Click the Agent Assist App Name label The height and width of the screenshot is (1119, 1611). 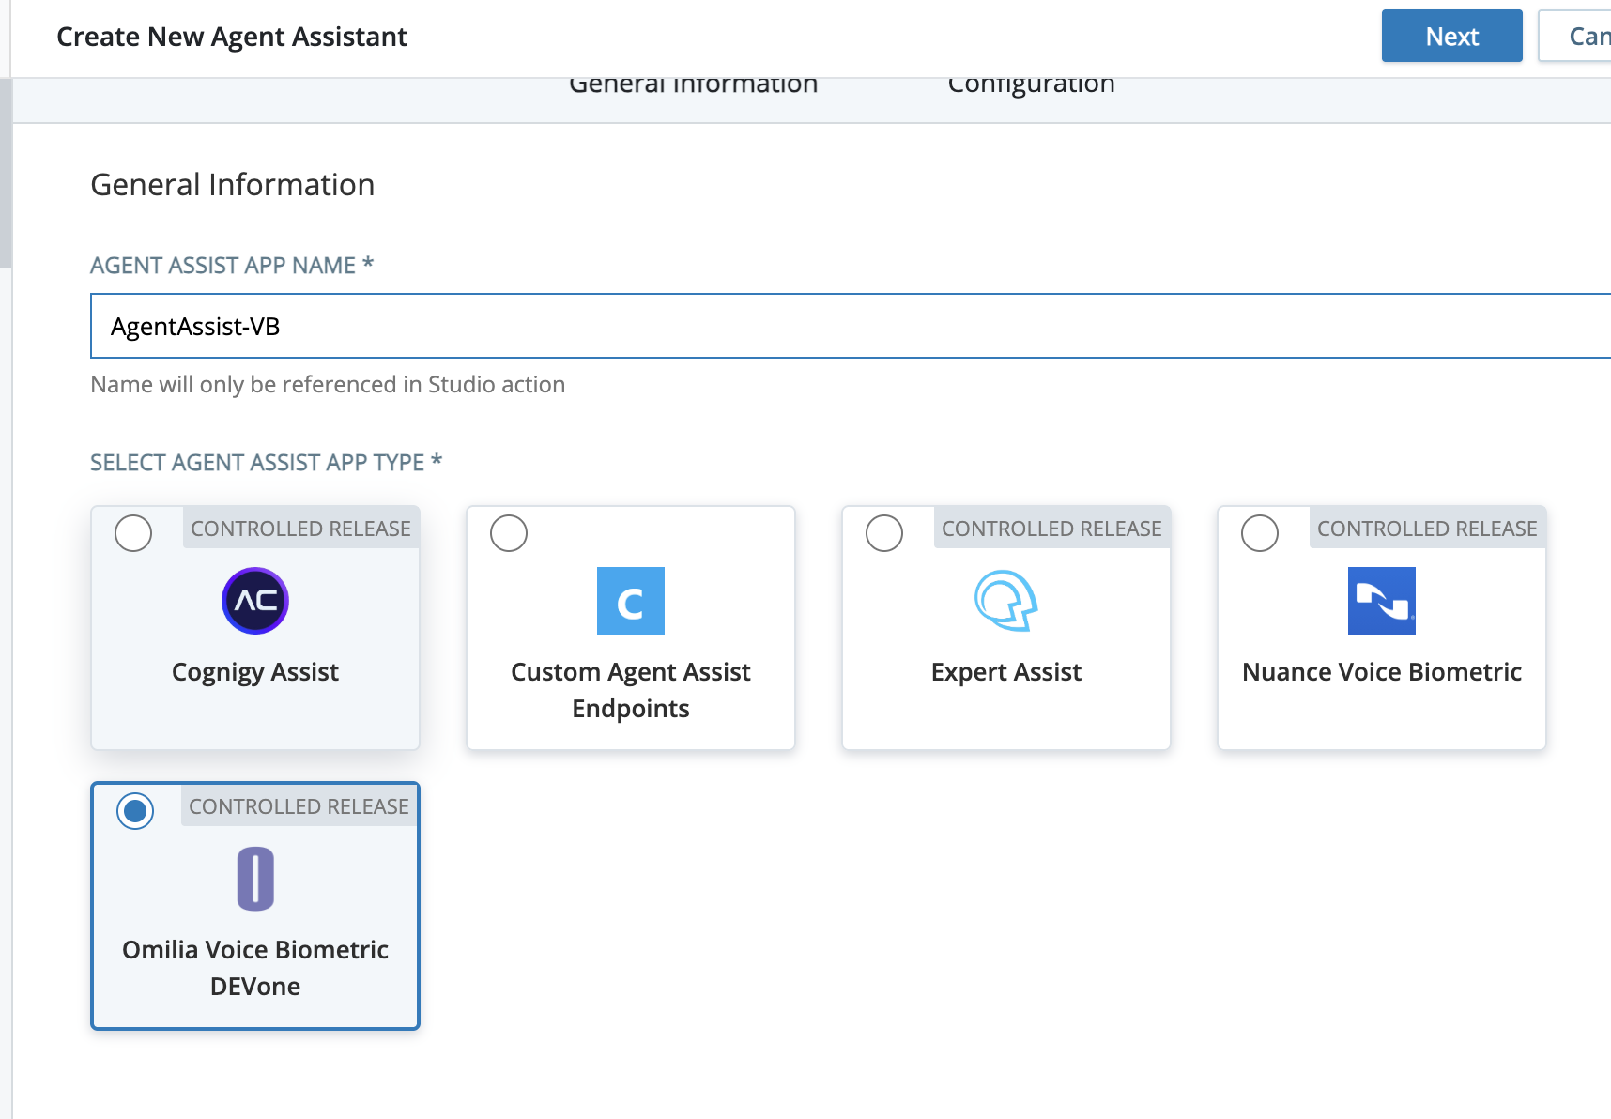tap(232, 265)
